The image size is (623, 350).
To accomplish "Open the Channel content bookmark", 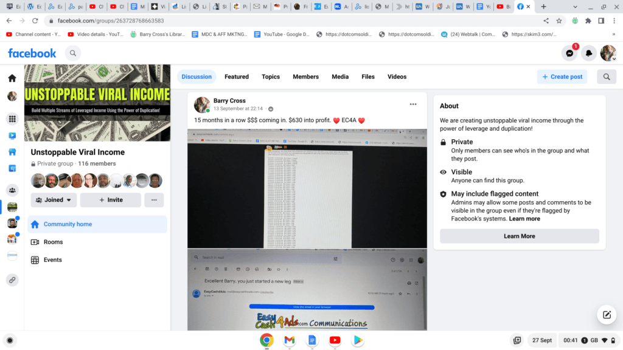I will [x=33, y=35].
